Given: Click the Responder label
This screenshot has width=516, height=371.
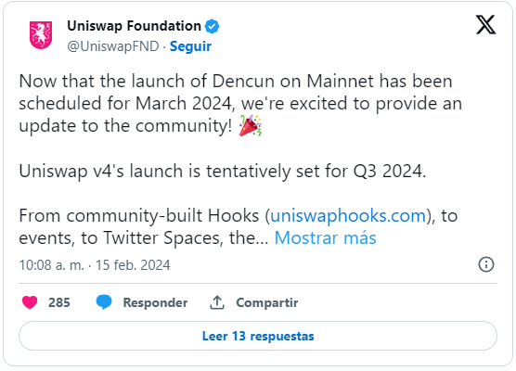Looking at the screenshot, I should click(x=155, y=302).
